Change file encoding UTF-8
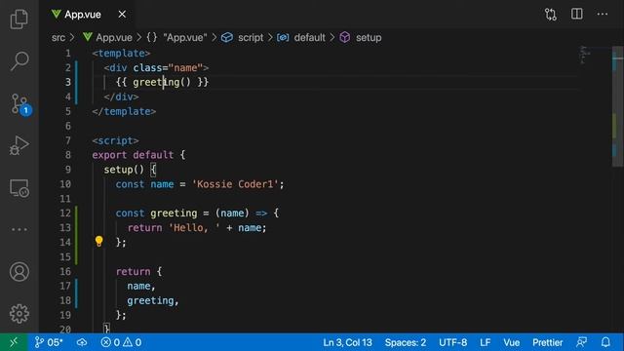Viewport: 624px width, 351px height. tap(452, 342)
